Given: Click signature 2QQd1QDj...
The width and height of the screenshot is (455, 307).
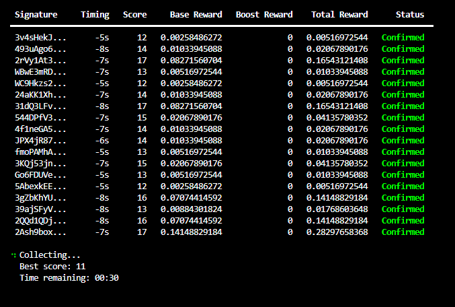Looking at the screenshot, I should [40, 221].
